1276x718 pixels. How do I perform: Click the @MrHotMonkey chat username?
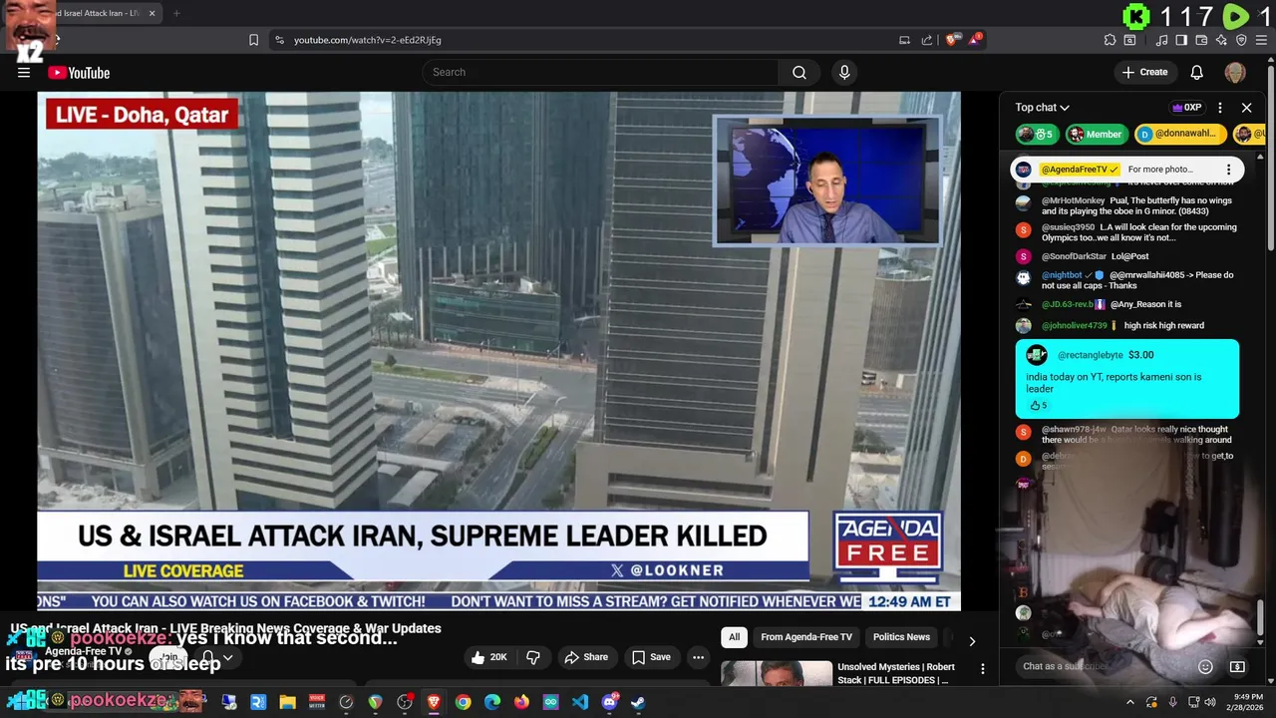coord(1073,200)
